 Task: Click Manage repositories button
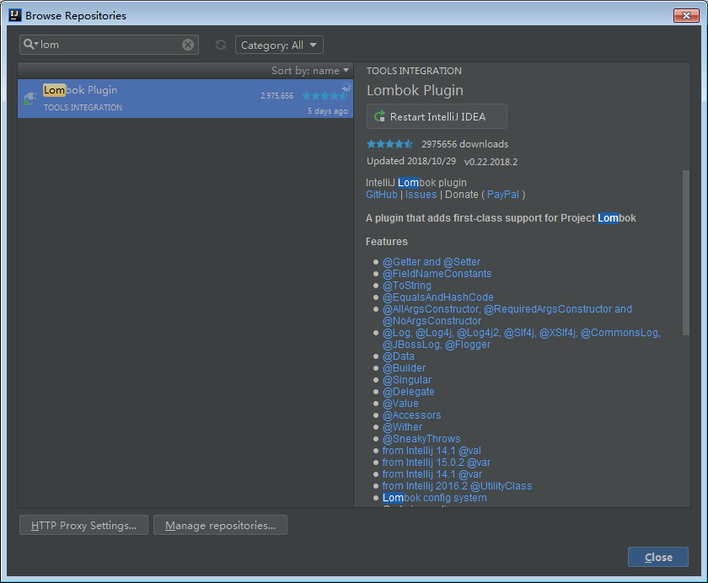pyautogui.click(x=220, y=525)
